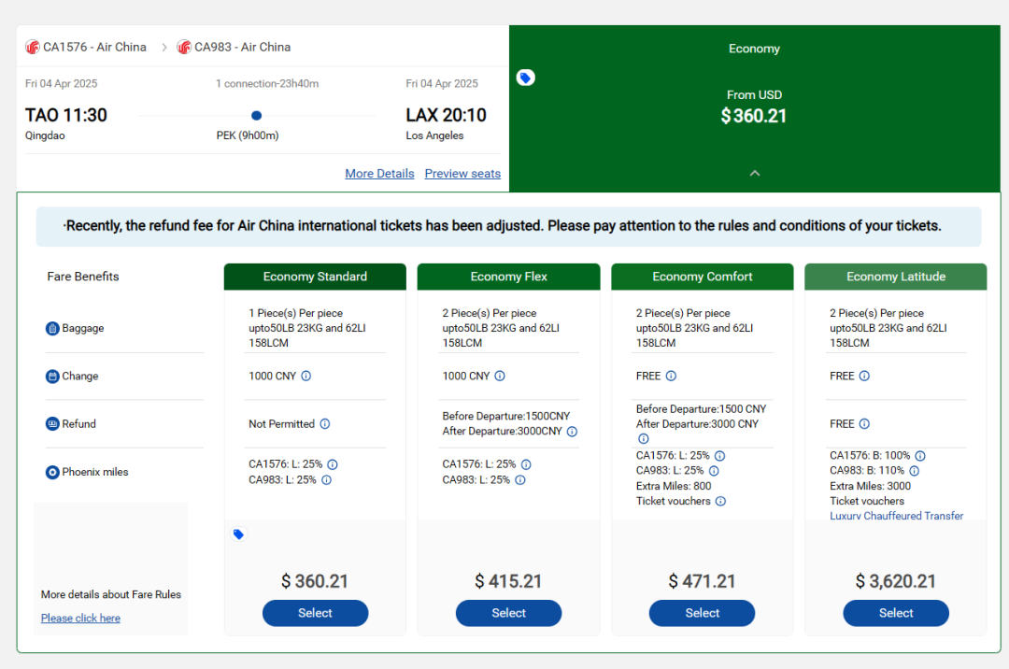
Task: Click 'More details about Fare Rules' text
Action: (x=111, y=594)
